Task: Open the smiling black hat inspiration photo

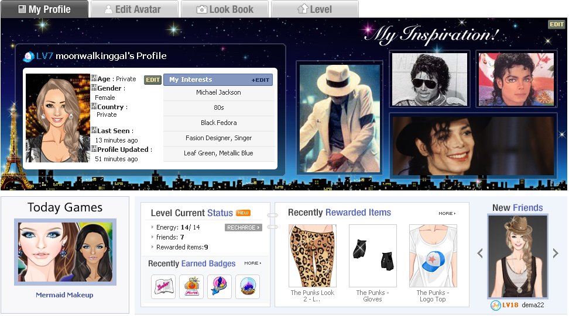Action: [x=473, y=146]
